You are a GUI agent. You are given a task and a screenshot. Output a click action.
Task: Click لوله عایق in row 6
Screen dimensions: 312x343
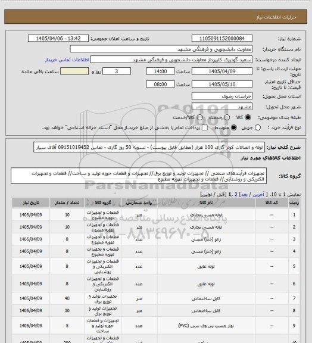click(x=206, y=284)
